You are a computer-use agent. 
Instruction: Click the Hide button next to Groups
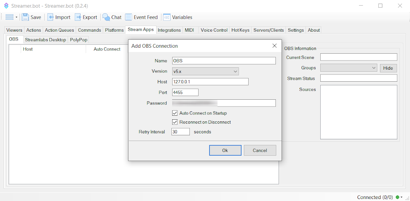pos(388,68)
